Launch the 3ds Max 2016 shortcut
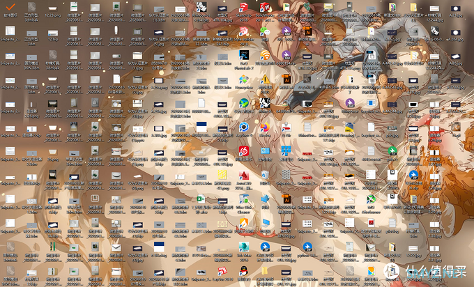This screenshot has width=474, height=287. (244, 247)
